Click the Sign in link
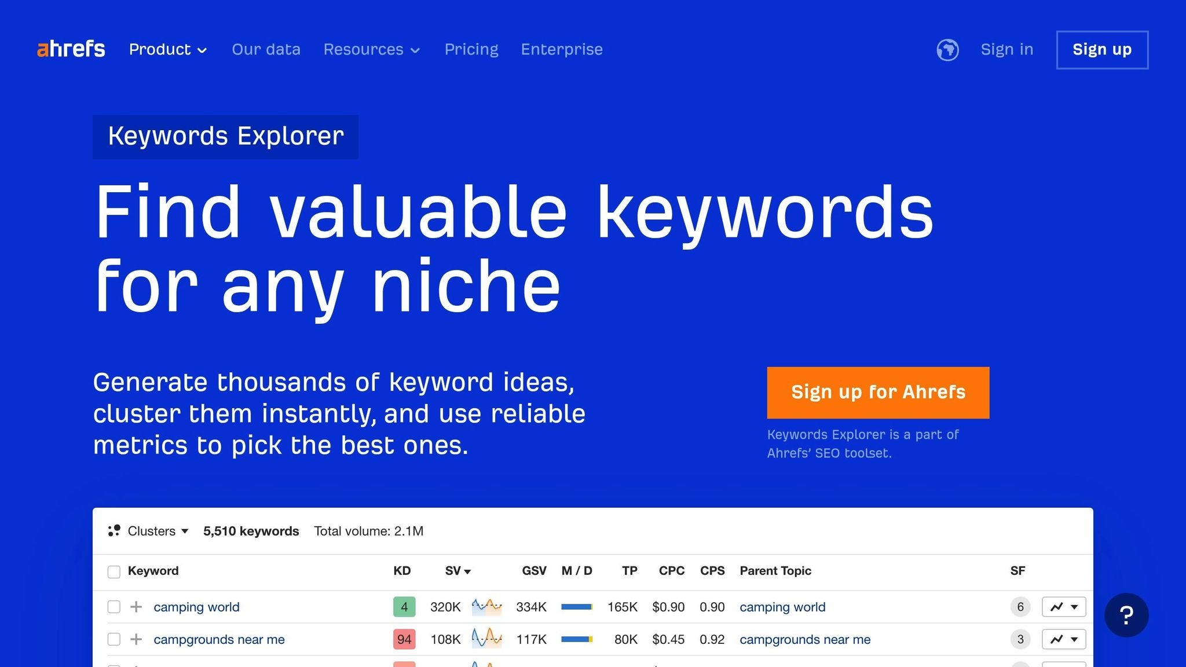 (x=1007, y=50)
